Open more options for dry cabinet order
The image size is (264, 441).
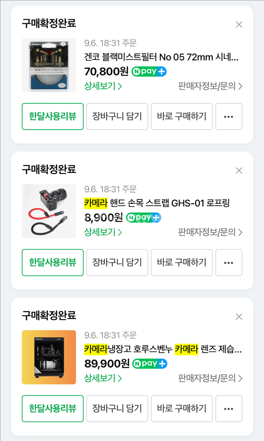(229, 408)
